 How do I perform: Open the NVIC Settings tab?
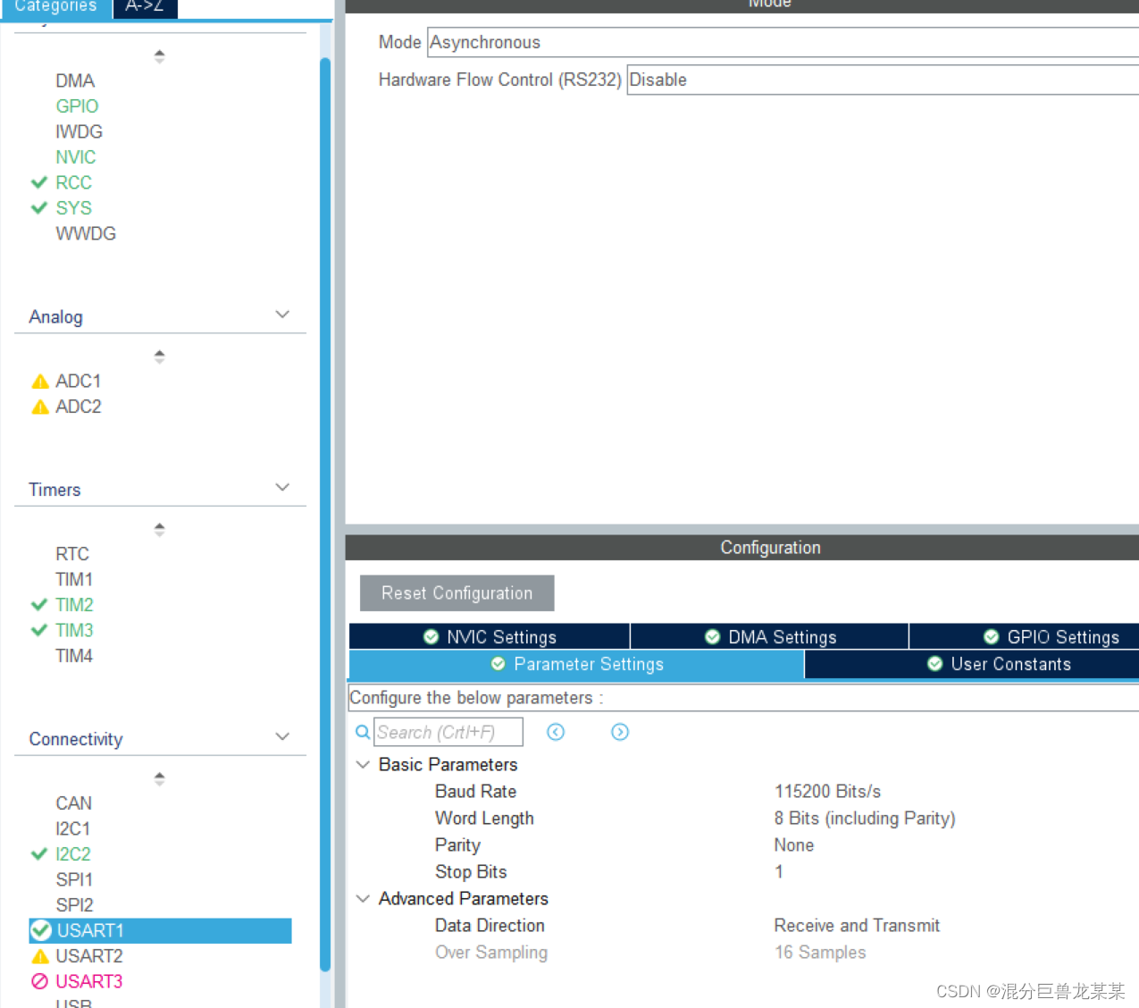490,636
